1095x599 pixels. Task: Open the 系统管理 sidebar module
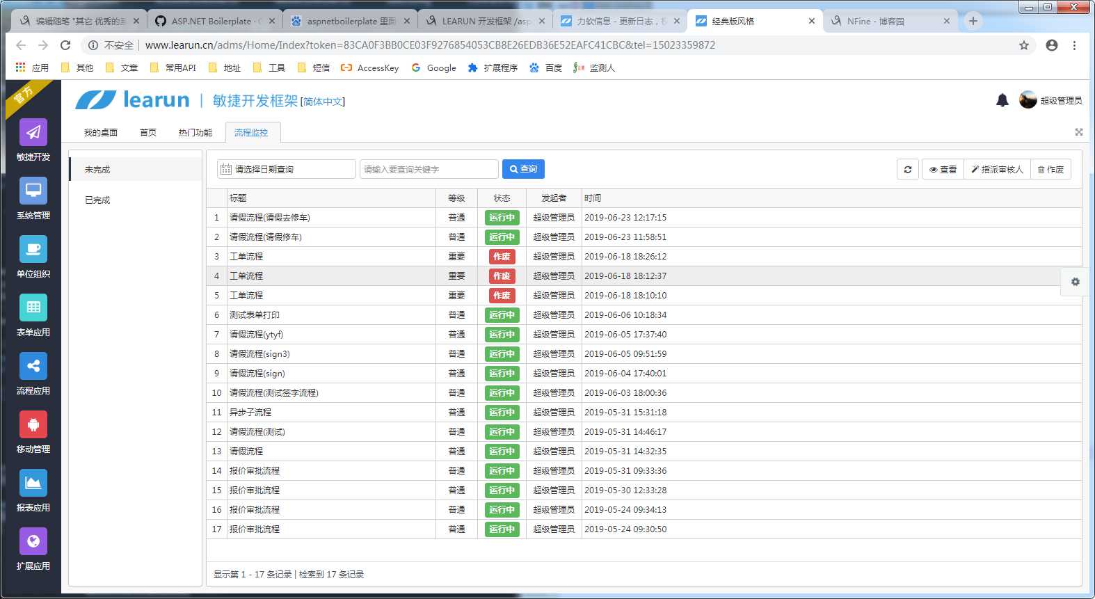coord(33,198)
